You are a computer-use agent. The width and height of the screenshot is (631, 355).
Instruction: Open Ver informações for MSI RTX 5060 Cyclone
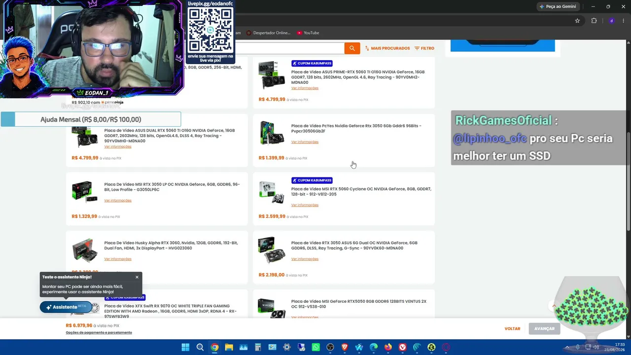tap(305, 205)
